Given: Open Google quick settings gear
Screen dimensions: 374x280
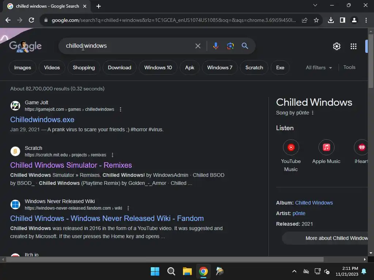Looking at the screenshot, I should coord(336,46).
